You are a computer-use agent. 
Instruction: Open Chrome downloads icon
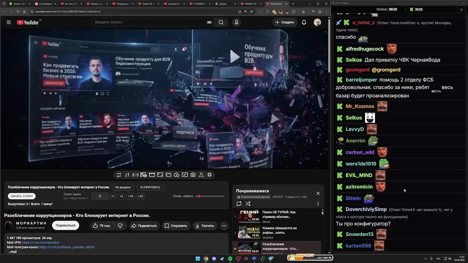(303, 11)
